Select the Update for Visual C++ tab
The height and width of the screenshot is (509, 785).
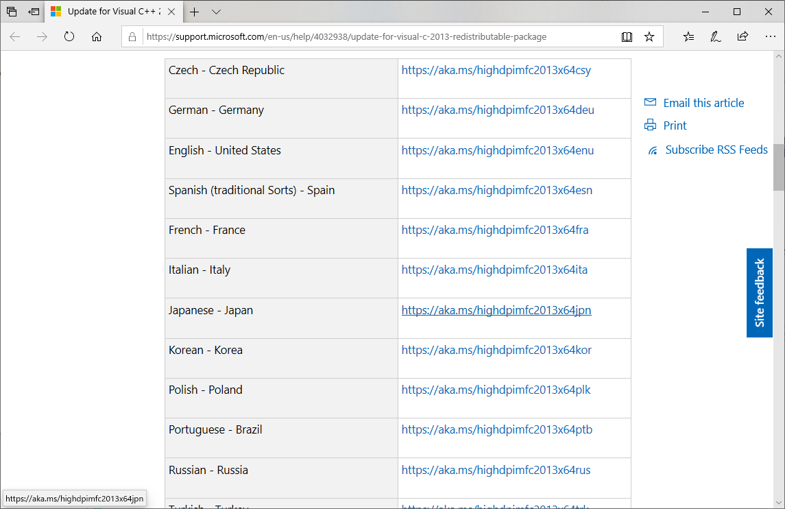(114, 12)
